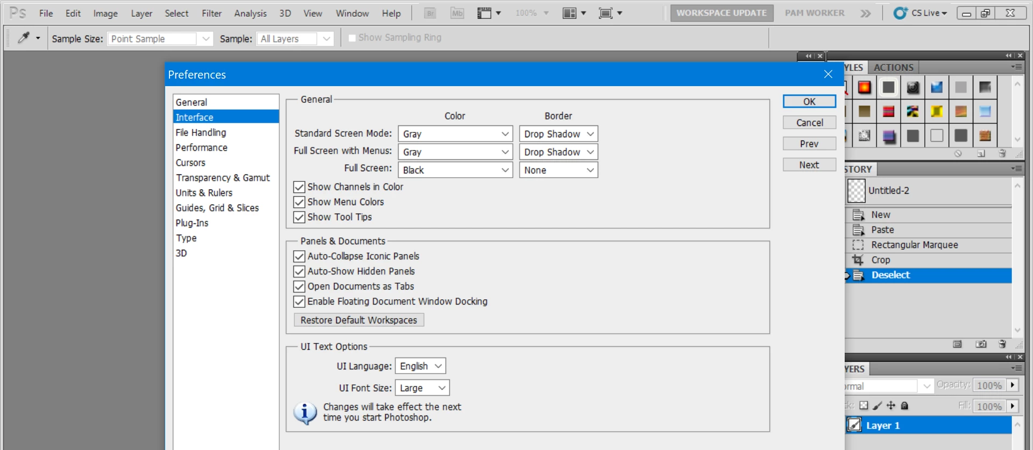
Task: Open Full Screen color dropdown showing Black
Action: pyautogui.click(x=455, y=170)
